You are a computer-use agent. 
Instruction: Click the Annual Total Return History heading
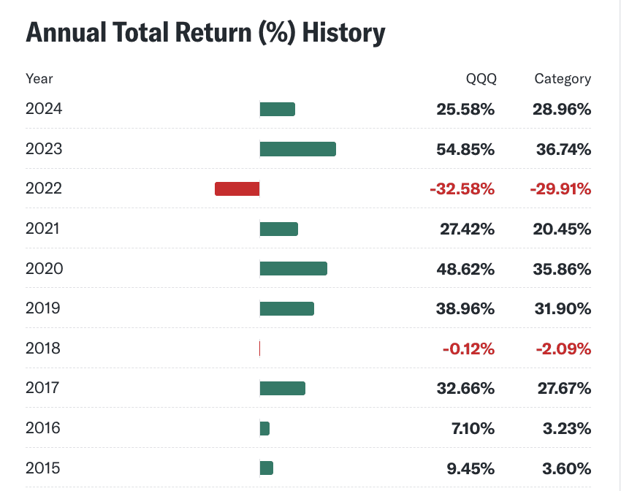[x=205, y=33]
